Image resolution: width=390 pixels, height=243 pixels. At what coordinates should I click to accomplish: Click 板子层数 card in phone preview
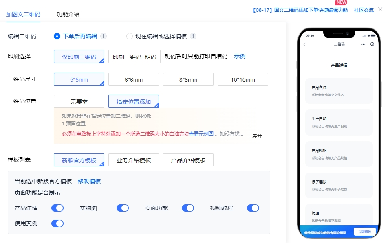(x=339, y=185)
